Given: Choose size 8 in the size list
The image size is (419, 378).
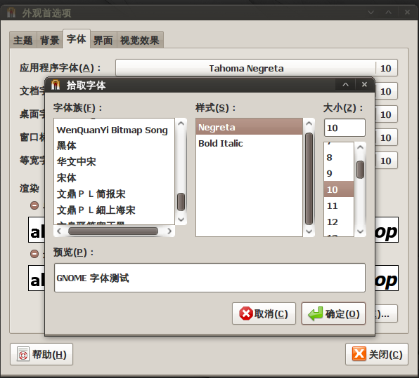Looking at the screenshot, I should pyautogui.click(x=339, y=157).
